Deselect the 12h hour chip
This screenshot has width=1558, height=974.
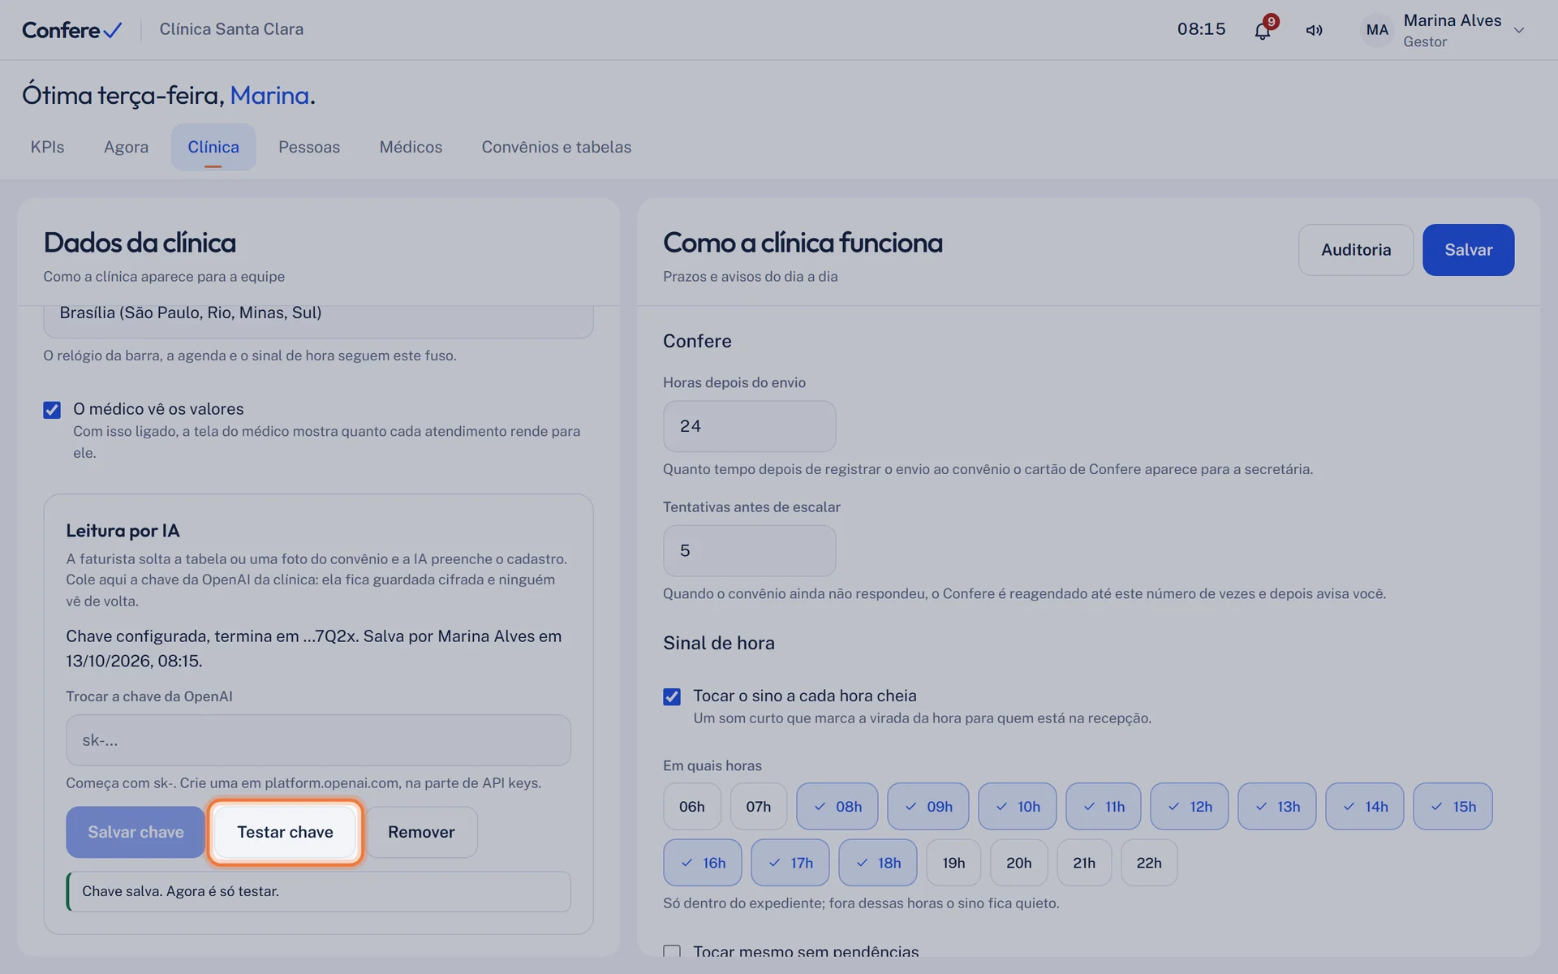point(1190,806)
